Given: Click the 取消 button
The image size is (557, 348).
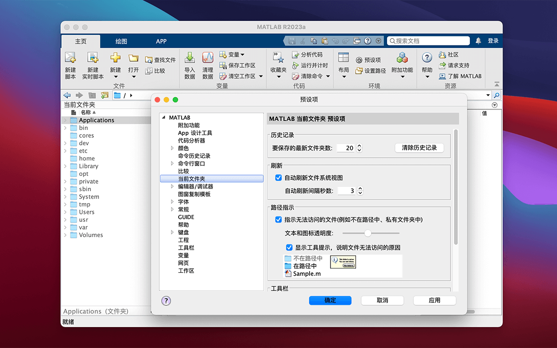Looking at the screenshot, I should tap(382, 300).
